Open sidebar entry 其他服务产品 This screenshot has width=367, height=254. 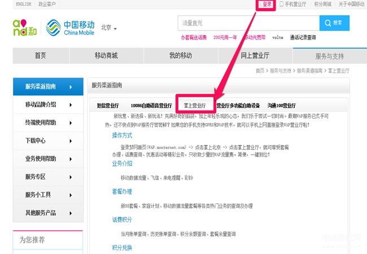41,213
